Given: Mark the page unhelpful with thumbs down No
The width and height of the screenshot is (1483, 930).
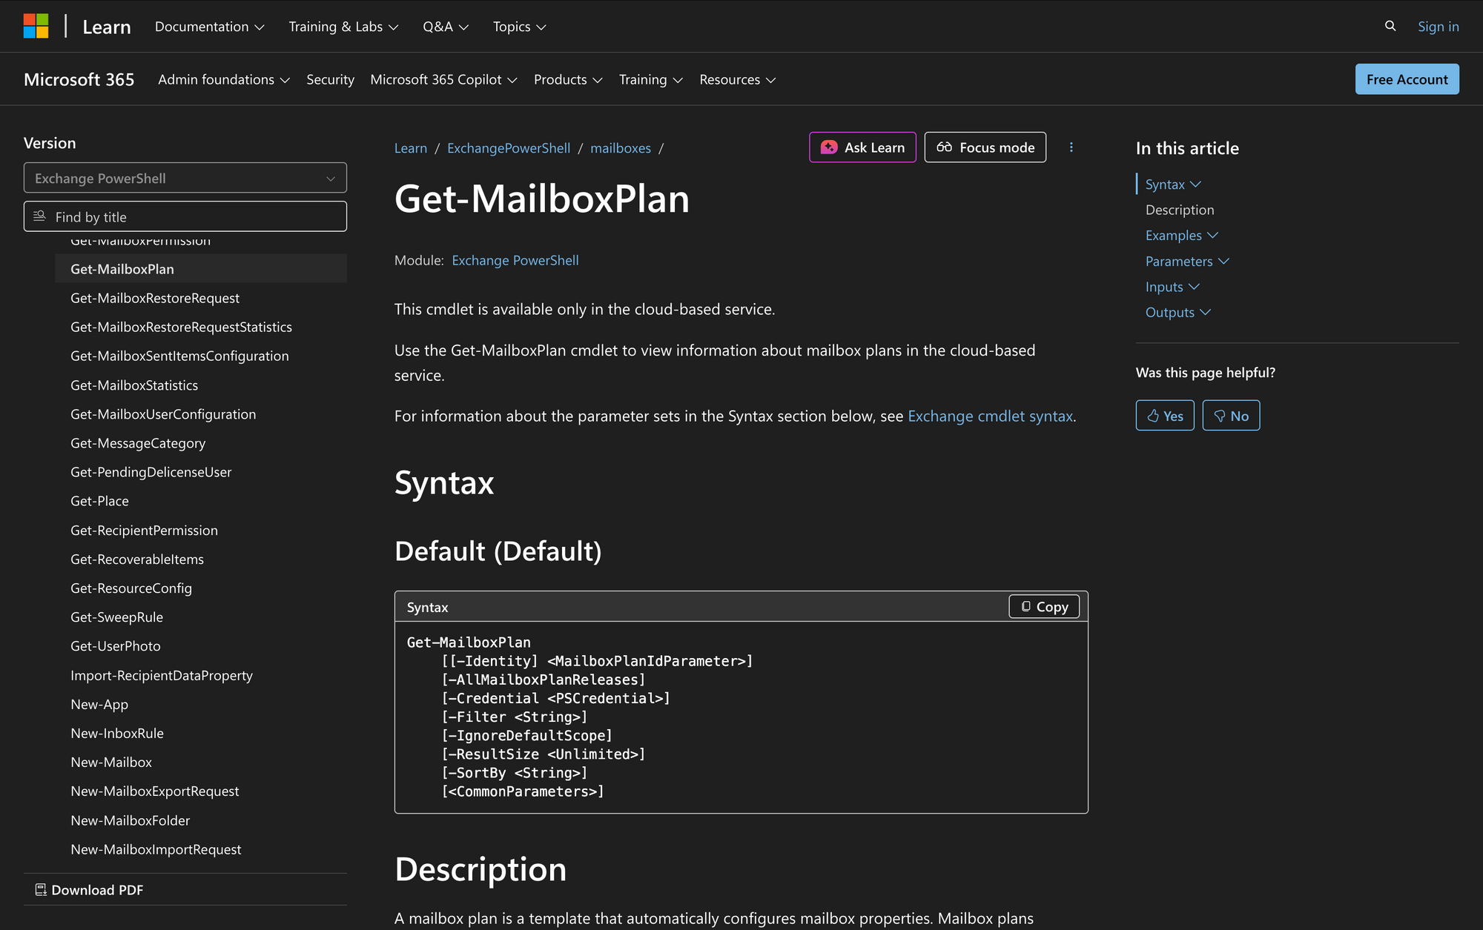Looking at the screenshot, I should tap(1231, 415).
